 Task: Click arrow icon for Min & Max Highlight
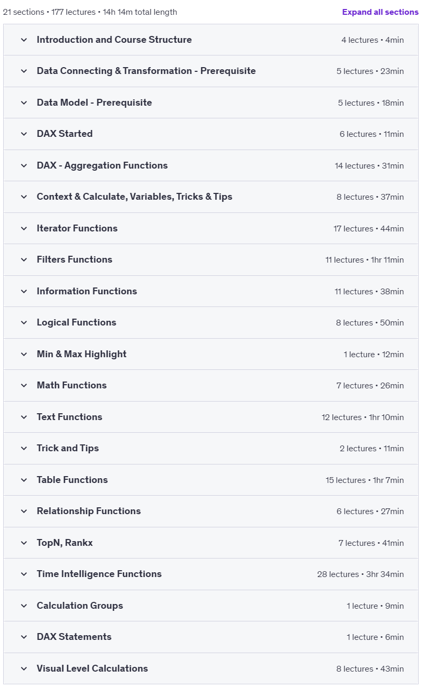pos(24,354)
